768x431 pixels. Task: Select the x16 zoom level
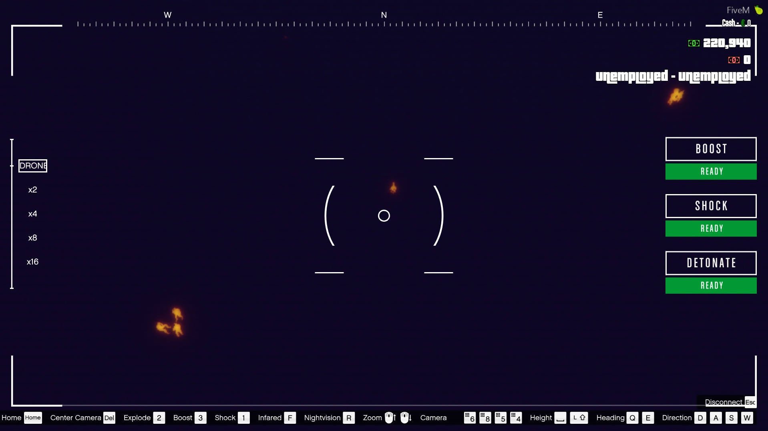point(33,262)
